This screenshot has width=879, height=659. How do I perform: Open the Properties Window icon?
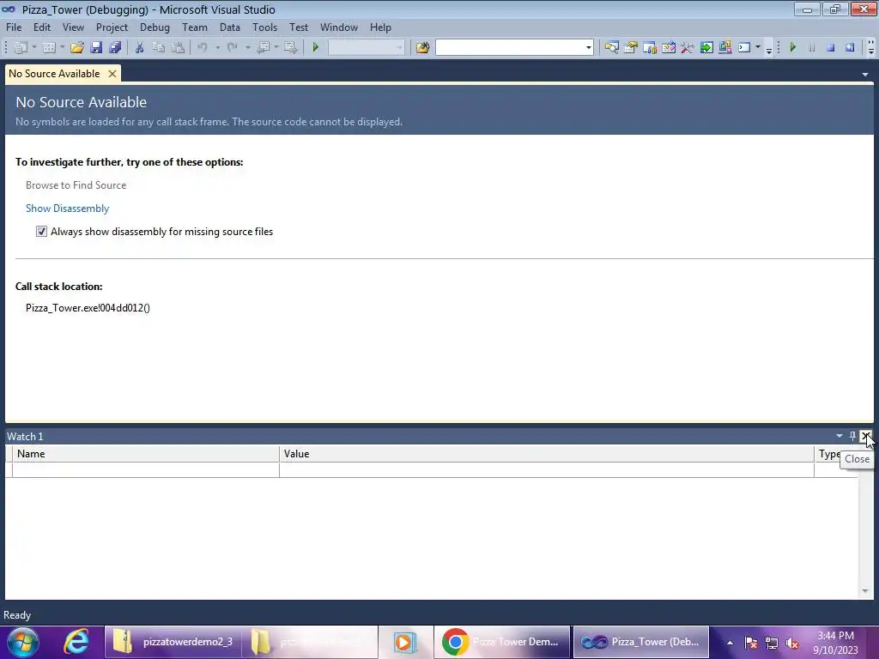click(631, 48)
